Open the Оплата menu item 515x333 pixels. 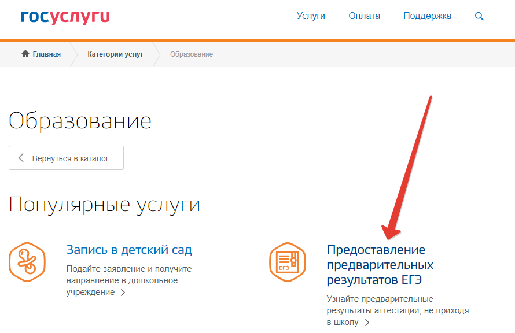point(364,16)
